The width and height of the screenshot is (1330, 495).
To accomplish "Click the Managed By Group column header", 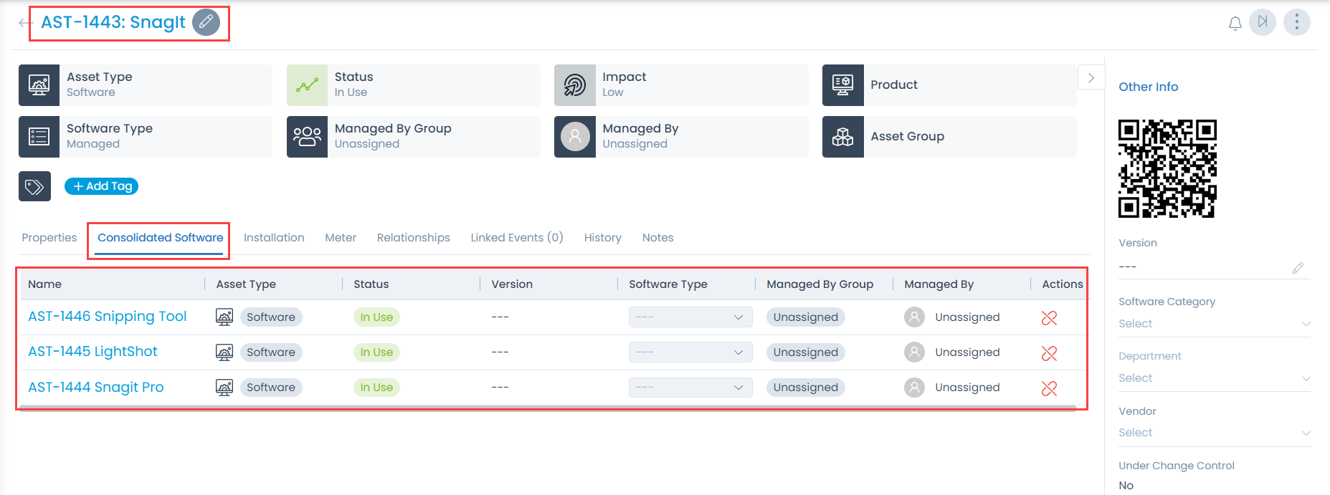I will tap(820, 284).
